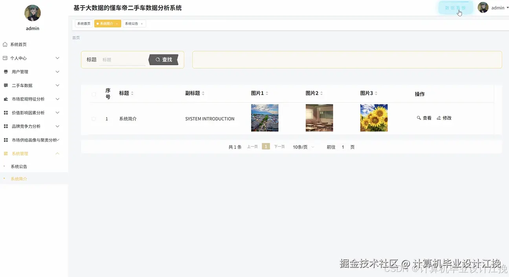Expand the 个人中心 menu chevron
Viewport: 509px width, 277px height.
coord(57,58)
